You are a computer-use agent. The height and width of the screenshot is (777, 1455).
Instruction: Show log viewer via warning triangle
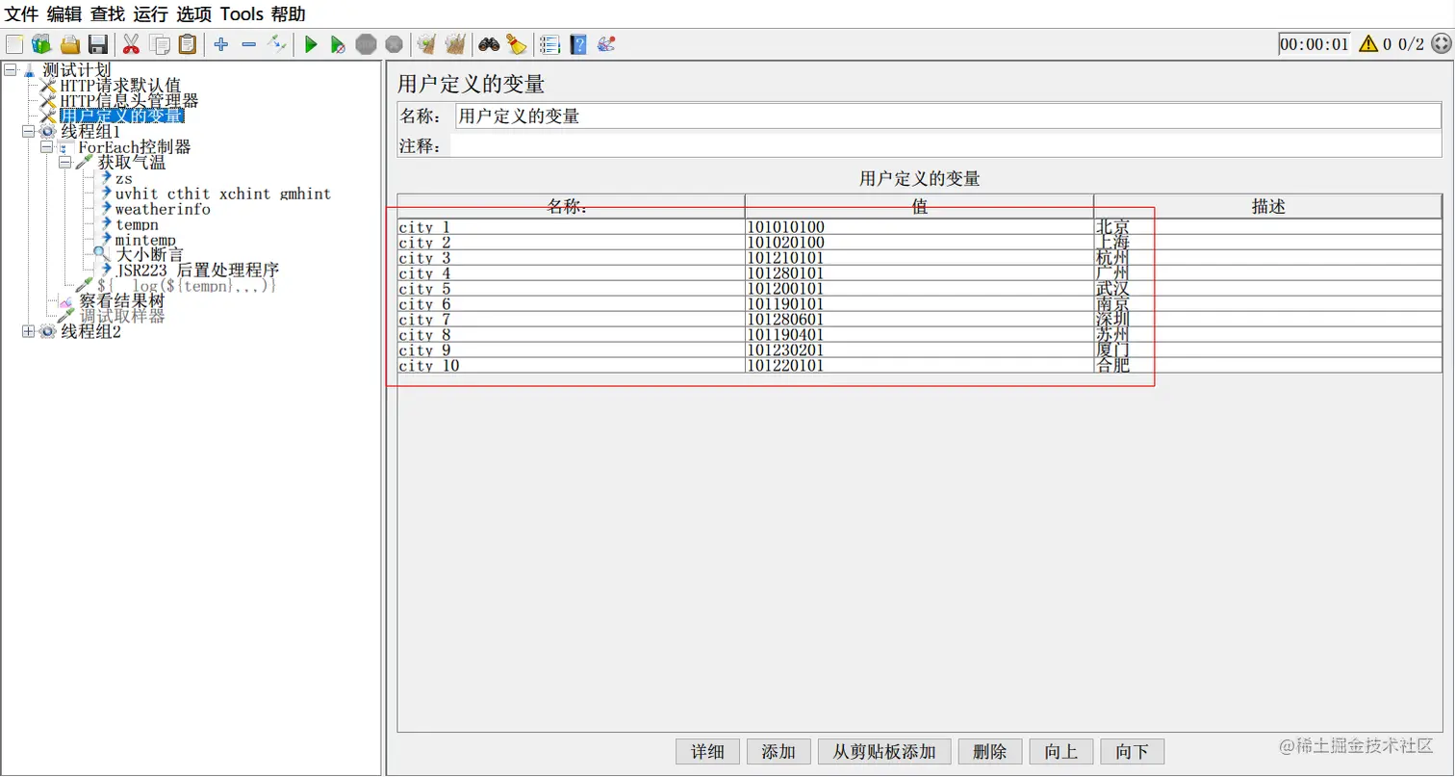click(1367, 43)
